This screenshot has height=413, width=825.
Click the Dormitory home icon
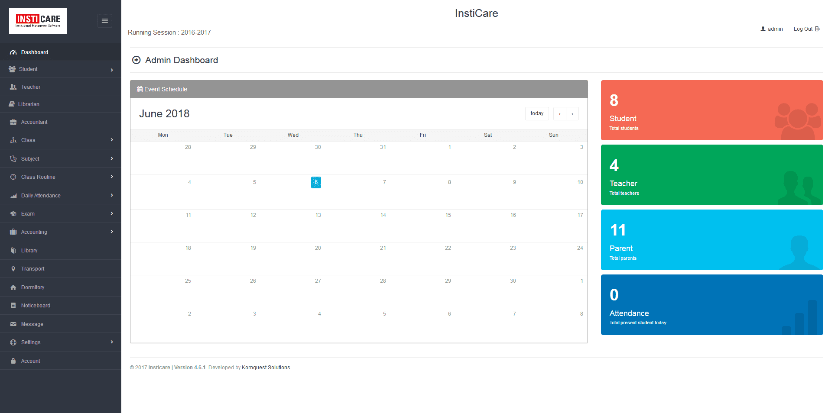(13, 287)
